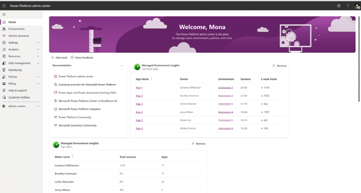Click the Power Platform Adoption book icon
Screen dimensions: 361x193
pyautogui.click(x=55, y=109)
